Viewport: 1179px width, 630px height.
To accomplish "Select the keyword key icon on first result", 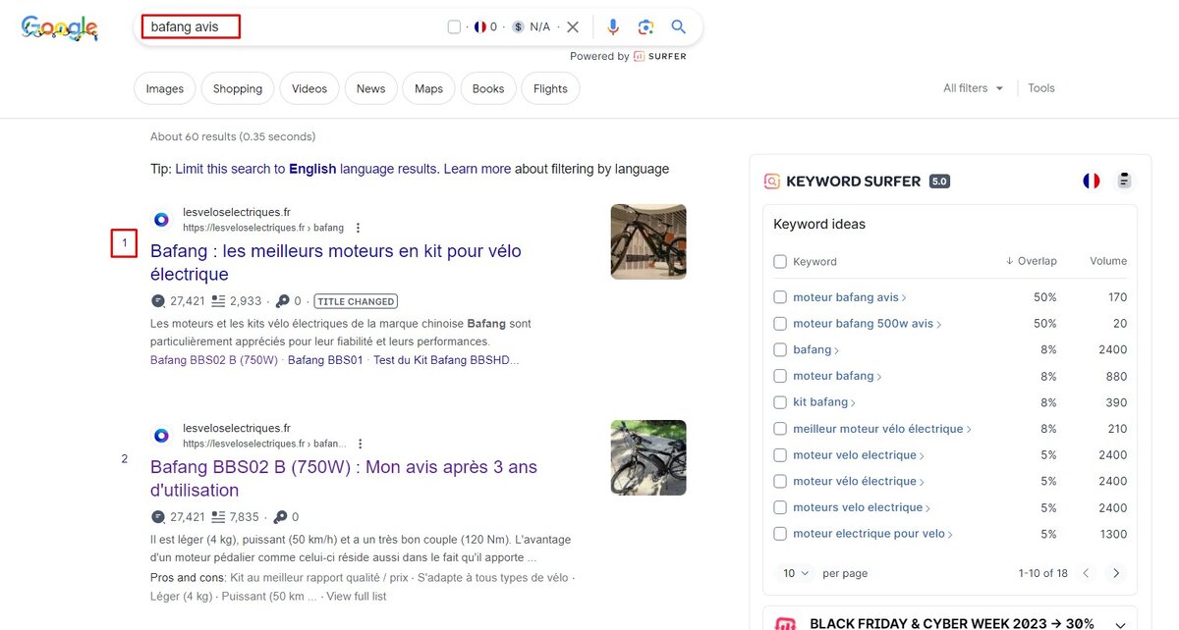I will point(282,301).
